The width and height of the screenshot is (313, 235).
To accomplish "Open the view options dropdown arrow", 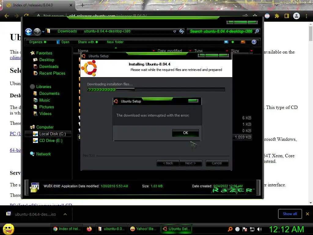I will click(x=233, y=42).
